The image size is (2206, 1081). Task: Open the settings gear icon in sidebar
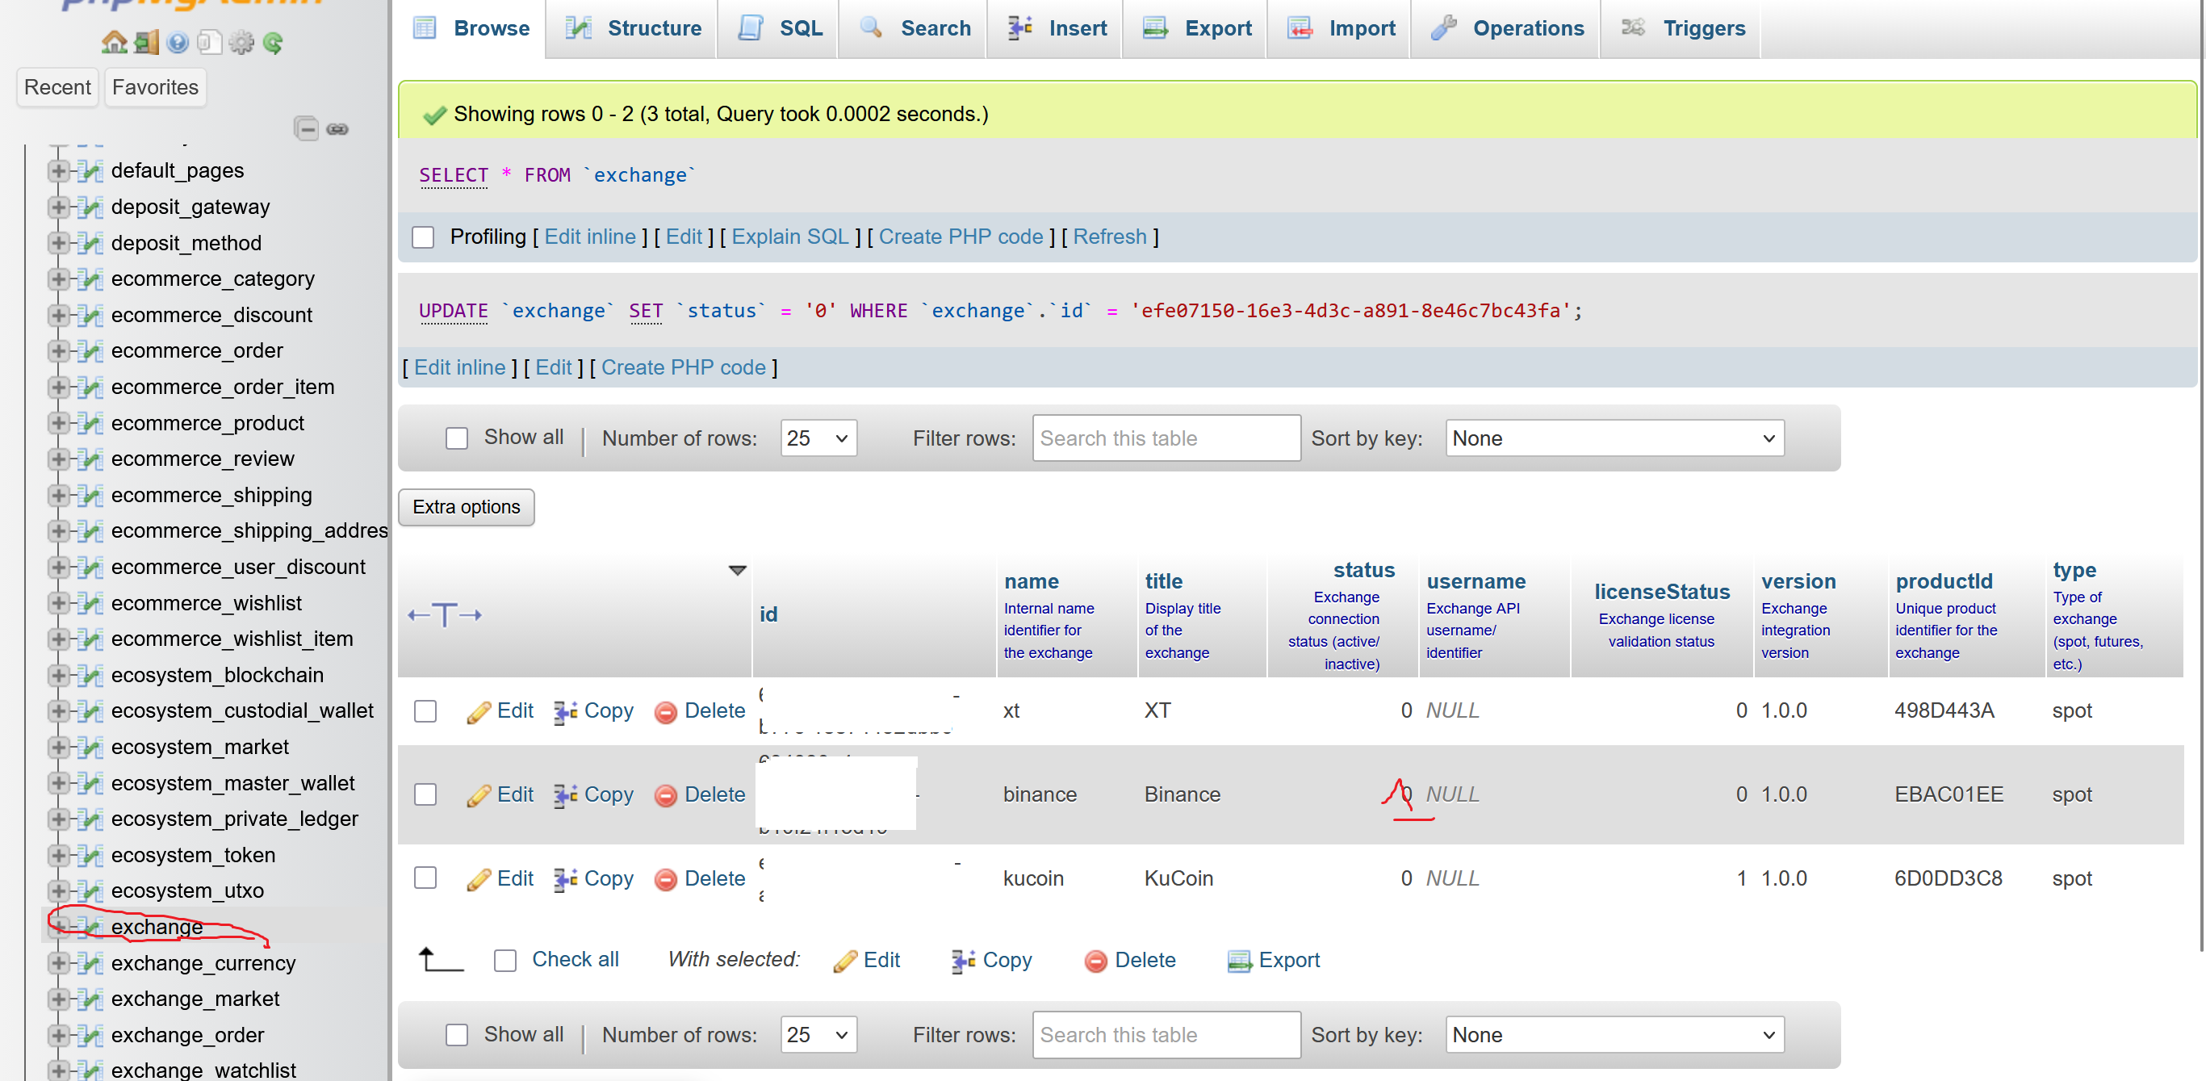click(x=241, y=42)
